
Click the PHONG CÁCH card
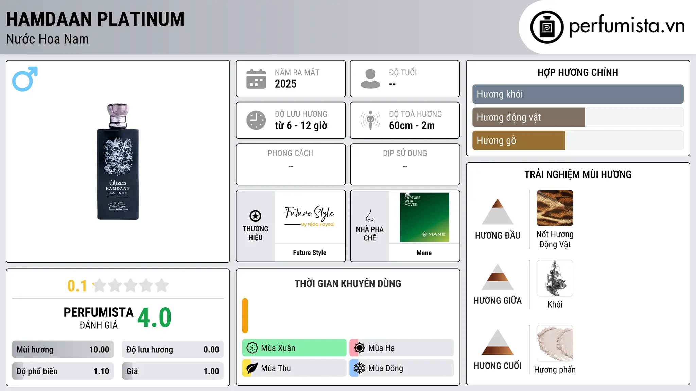pos(291,164)
